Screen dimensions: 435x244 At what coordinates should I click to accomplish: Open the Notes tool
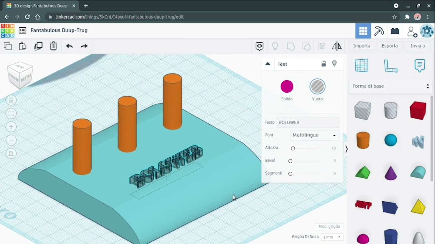point(420,65)
